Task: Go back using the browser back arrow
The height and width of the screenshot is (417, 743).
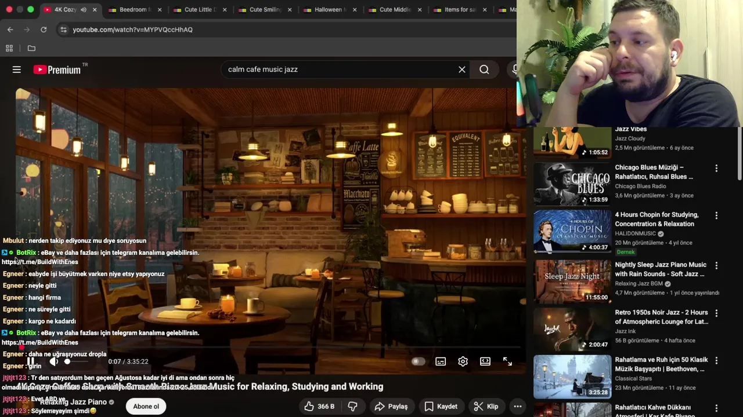Action: coord(10,30)
